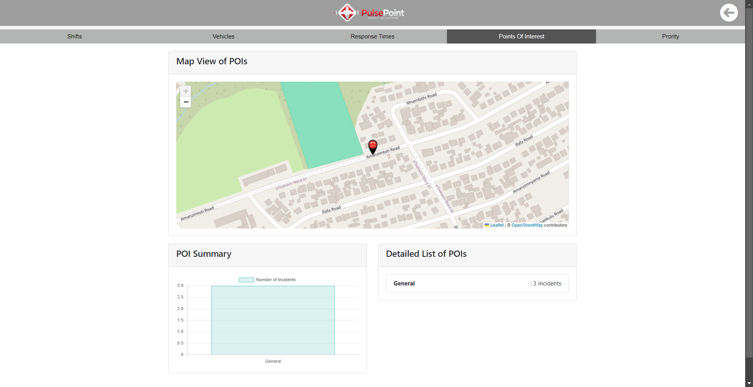
Task: Click the Detailed List of POIs heading
Action: (x=426, y=254)
